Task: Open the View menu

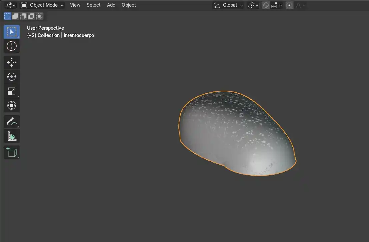Action: [x=75, y=5]
